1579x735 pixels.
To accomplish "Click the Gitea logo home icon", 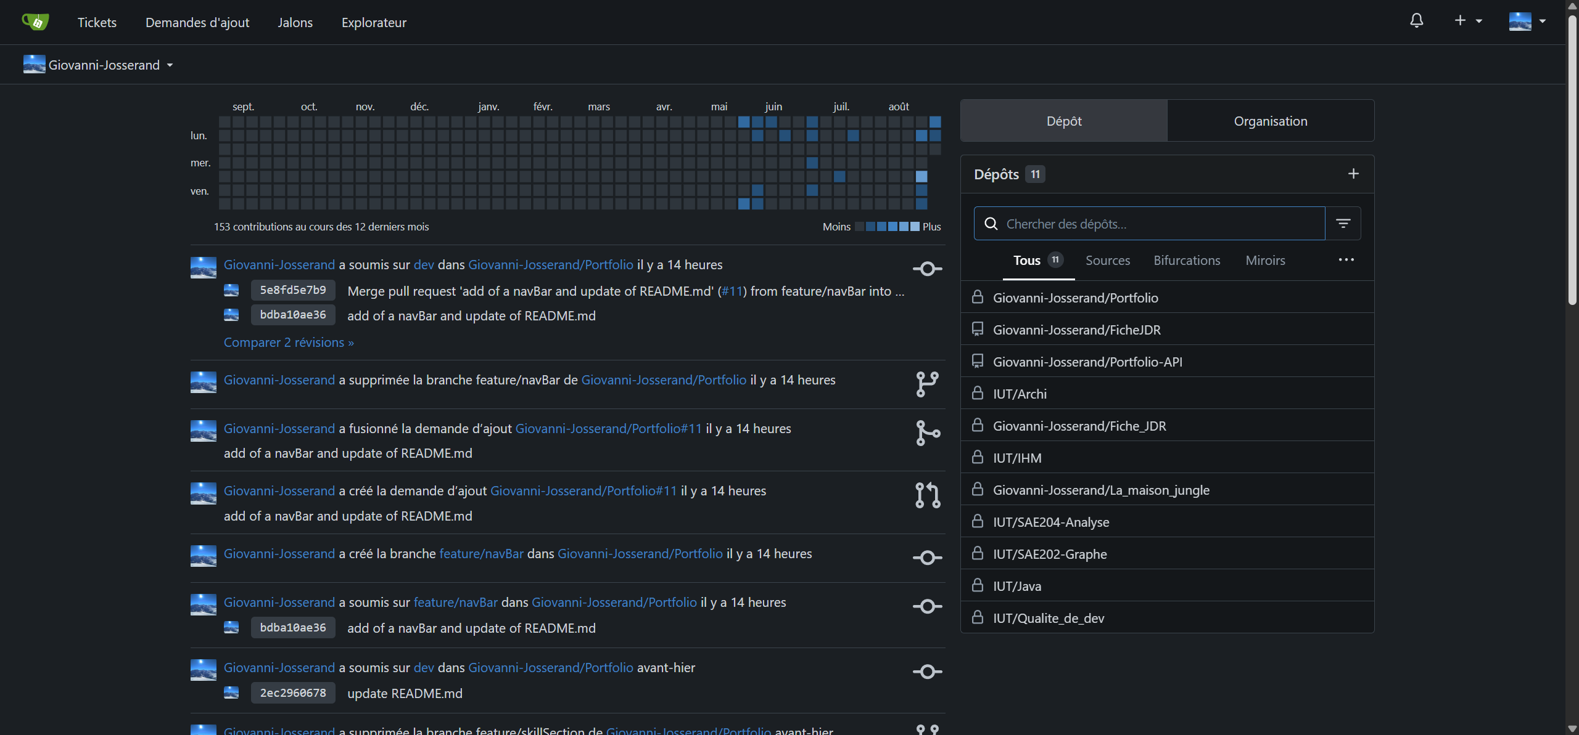I will (x=35, y=22).
